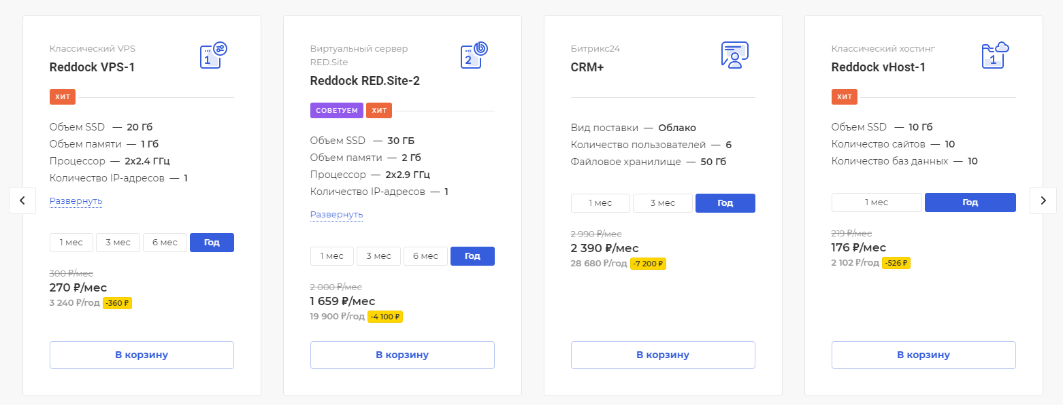Select Год period for Reddock VPS-1

coord(212,243)
